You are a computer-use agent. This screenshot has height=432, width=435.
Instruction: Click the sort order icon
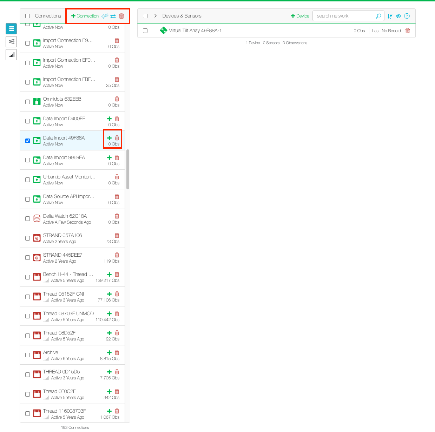click(x=390, y=16)
